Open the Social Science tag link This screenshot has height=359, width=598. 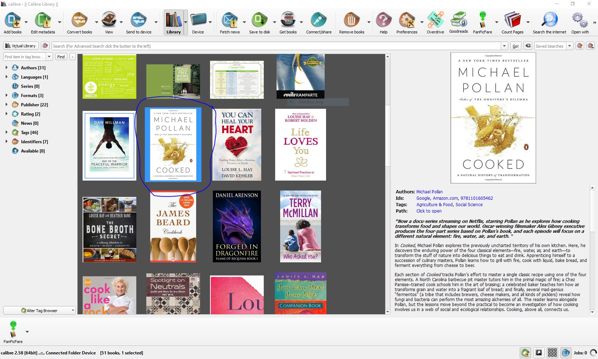[469, 204]
